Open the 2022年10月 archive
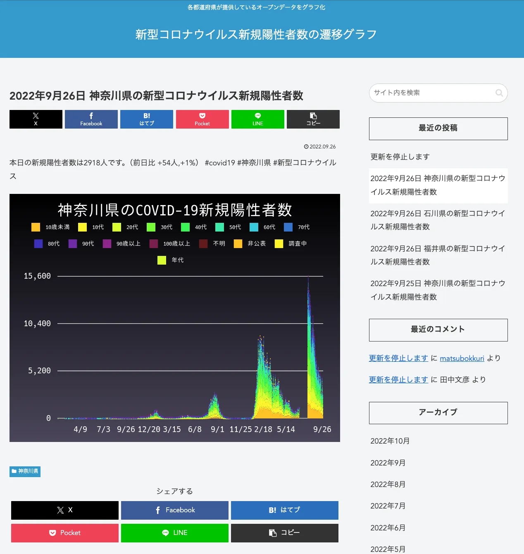 (x=390, y=441)
